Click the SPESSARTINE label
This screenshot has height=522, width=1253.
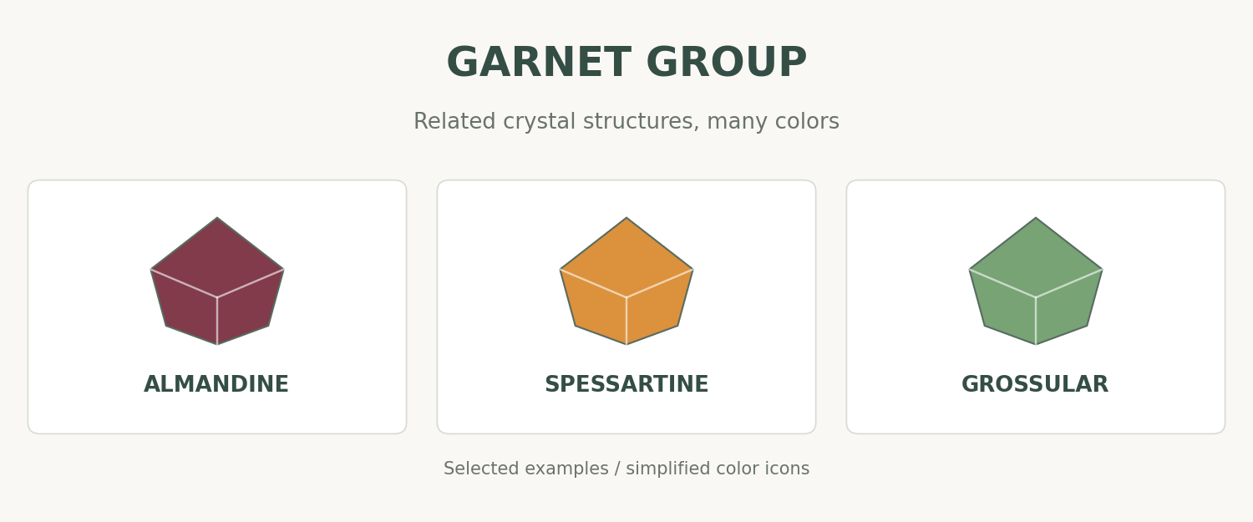click(x=626, y=385)
